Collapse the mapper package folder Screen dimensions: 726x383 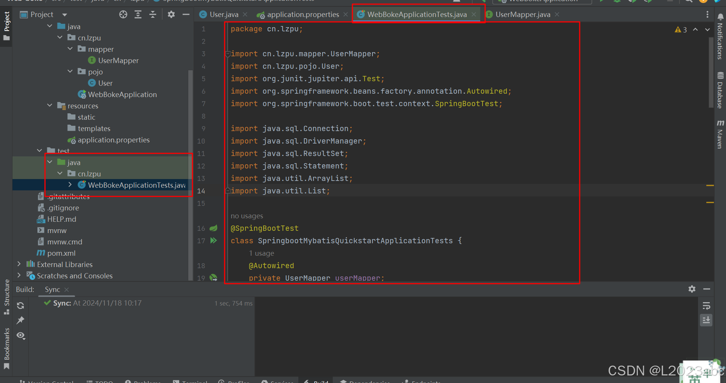(70, 49)
